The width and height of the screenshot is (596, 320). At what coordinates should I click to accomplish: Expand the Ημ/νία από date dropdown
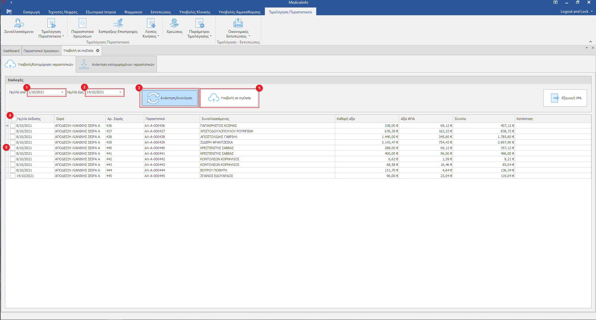pos(62,92)
